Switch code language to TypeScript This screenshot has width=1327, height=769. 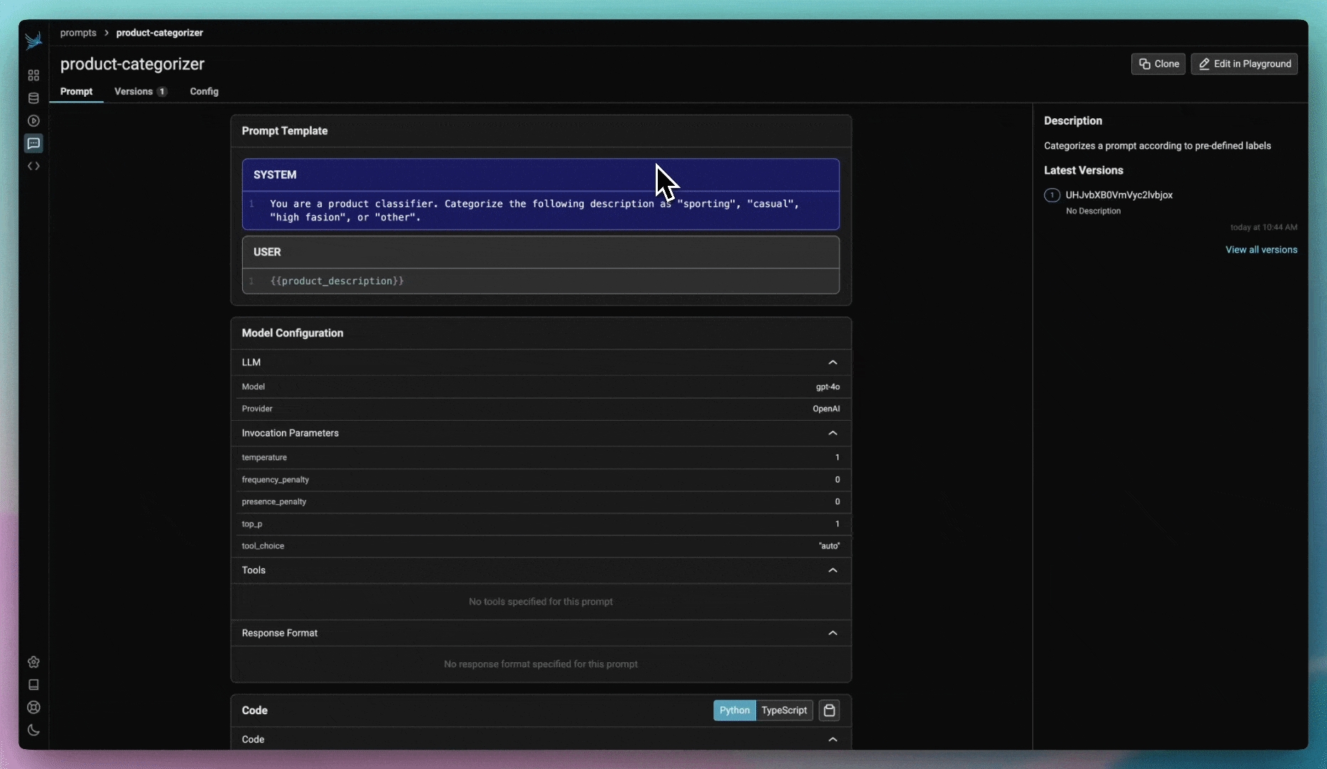[784, 711]
